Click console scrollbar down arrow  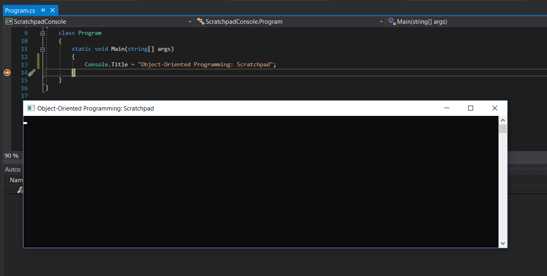pos(503,243)
